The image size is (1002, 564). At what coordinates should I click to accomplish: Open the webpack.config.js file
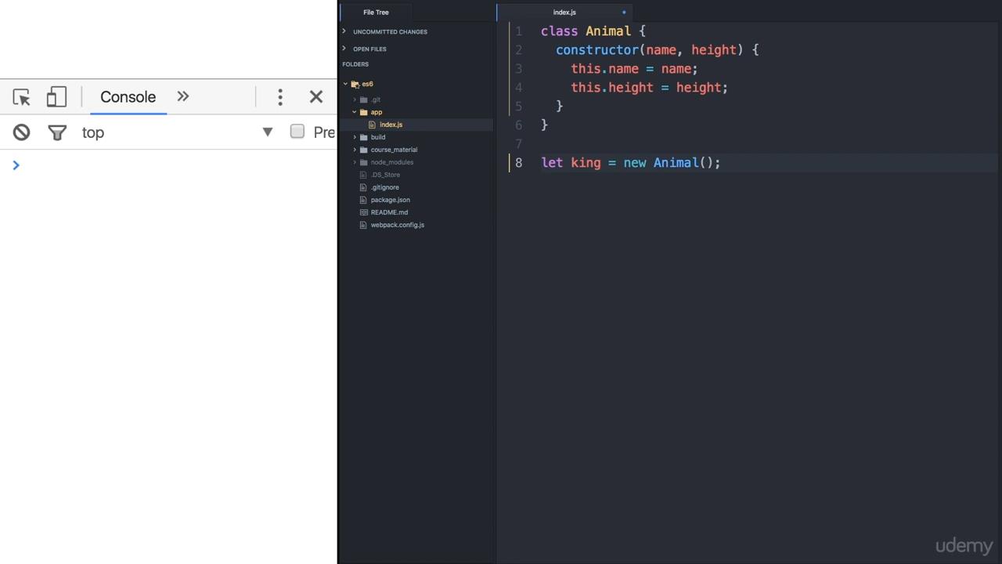tap(397, 225)
